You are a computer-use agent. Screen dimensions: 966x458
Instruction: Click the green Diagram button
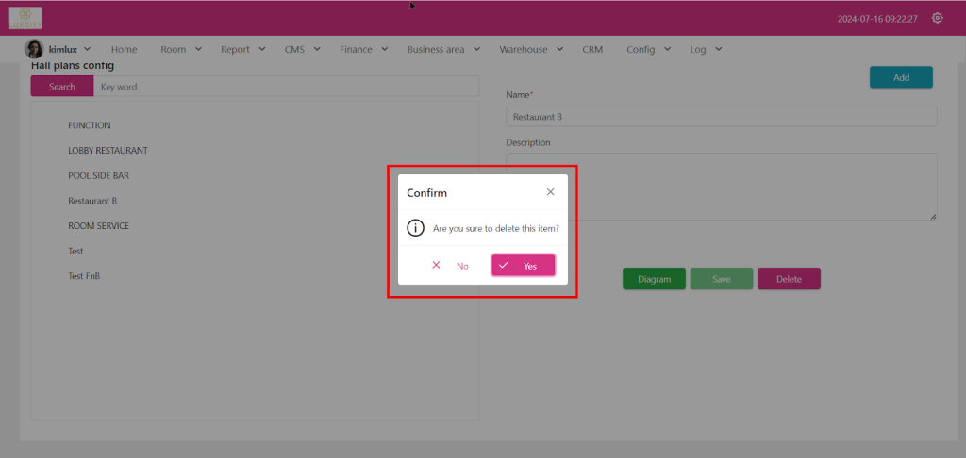pos(654,279)
